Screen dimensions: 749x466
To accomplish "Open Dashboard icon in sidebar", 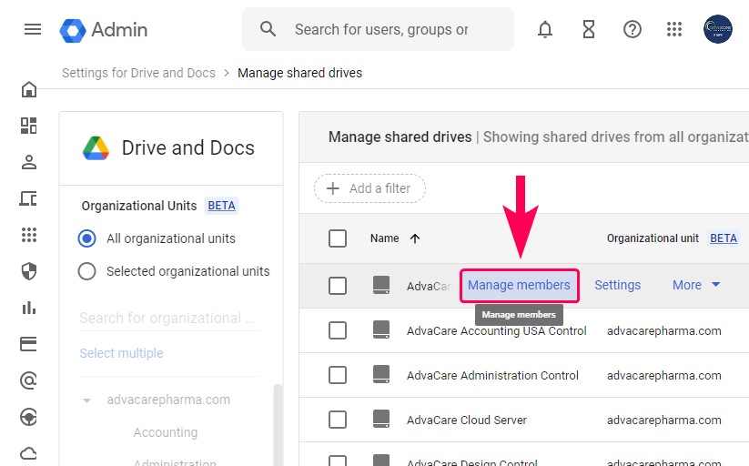I will (28, 126).
